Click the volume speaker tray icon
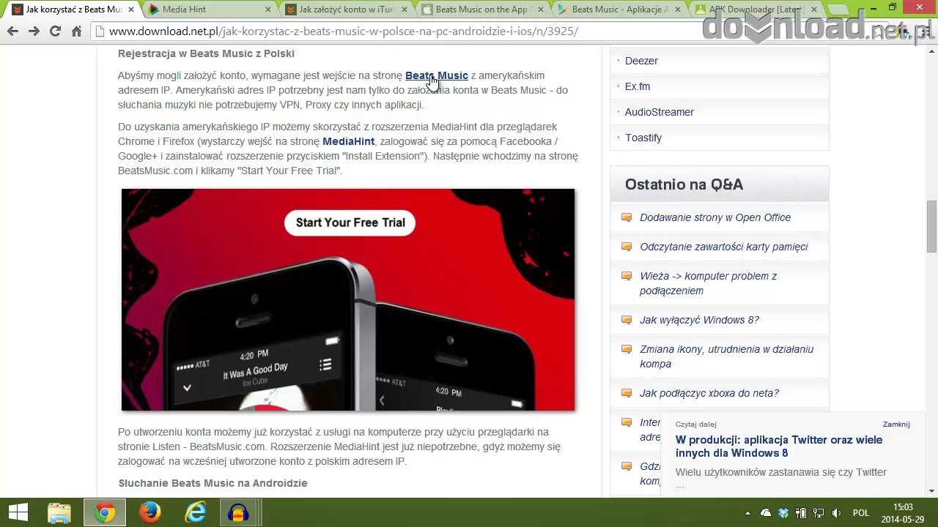 836,513
